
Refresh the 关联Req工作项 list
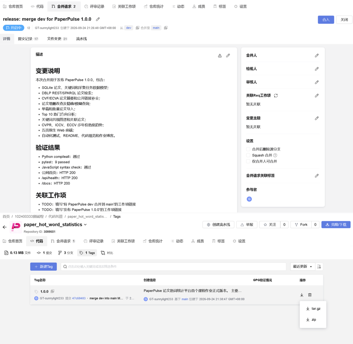click(x=276, y=96)
